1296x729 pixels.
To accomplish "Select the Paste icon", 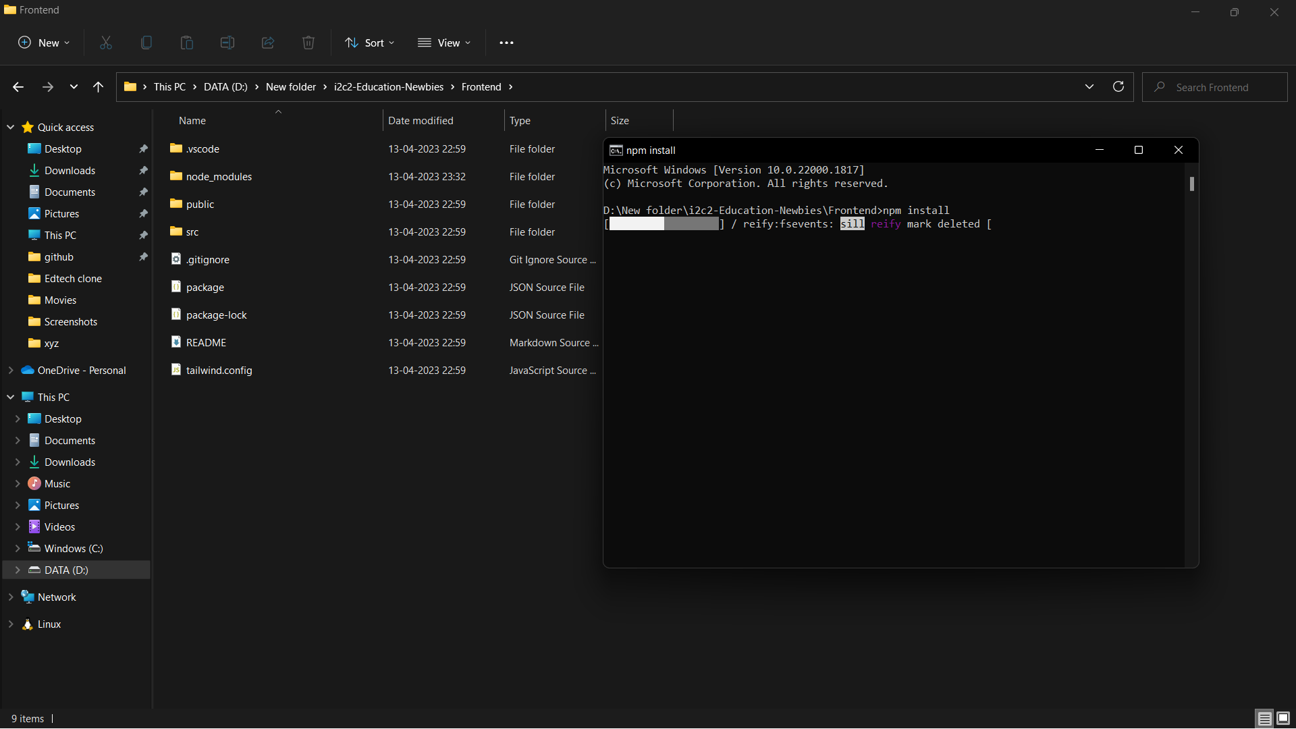I will coord(186,43).
